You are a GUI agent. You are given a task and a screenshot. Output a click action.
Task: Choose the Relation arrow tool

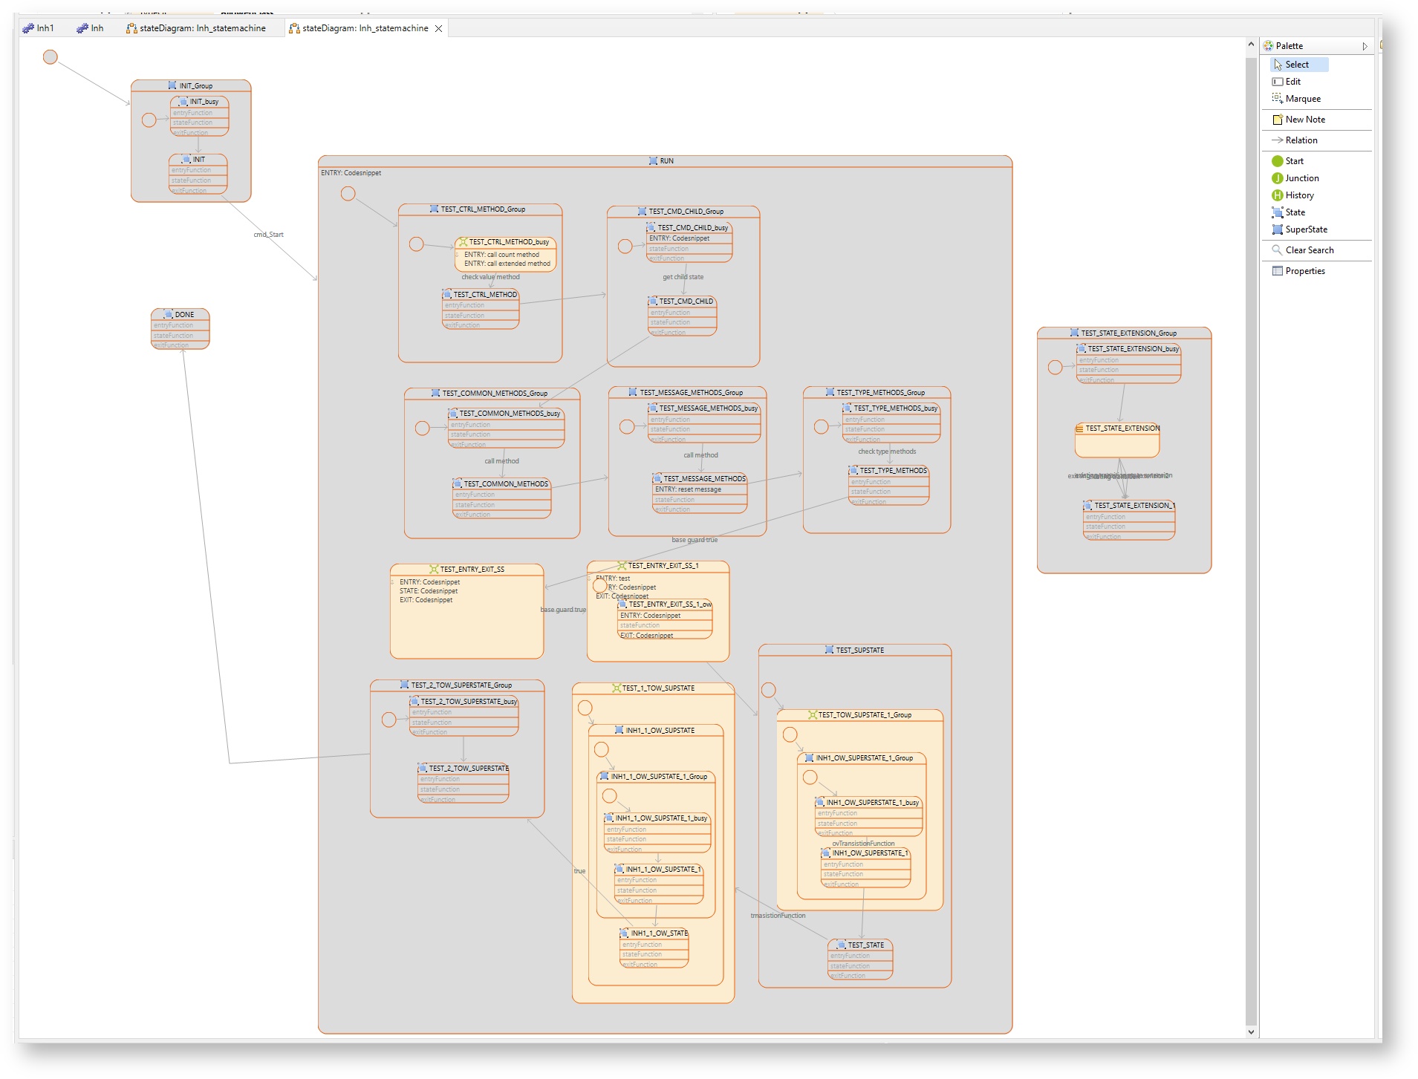[1301, 140]
